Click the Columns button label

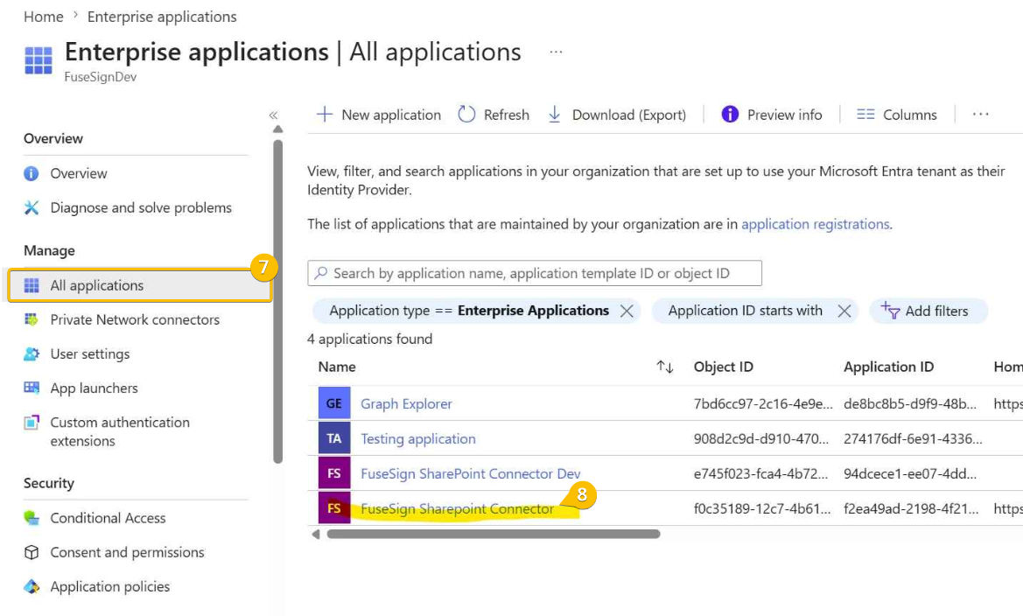point(909,115)
